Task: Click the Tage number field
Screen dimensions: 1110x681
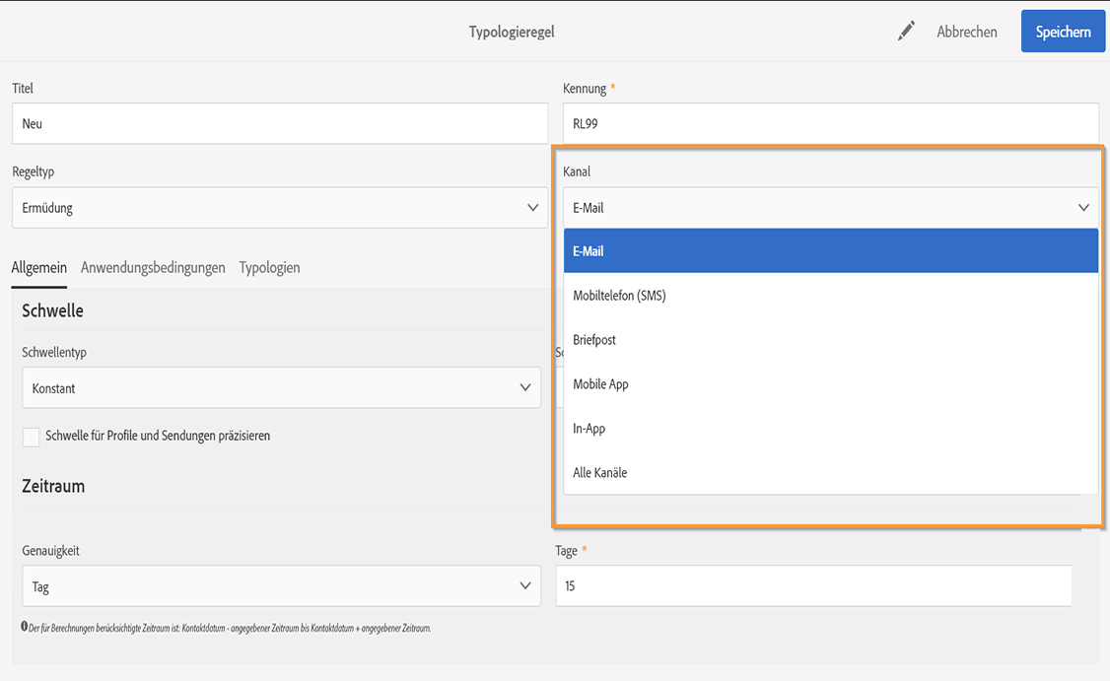Action: [x=813, y=586]
